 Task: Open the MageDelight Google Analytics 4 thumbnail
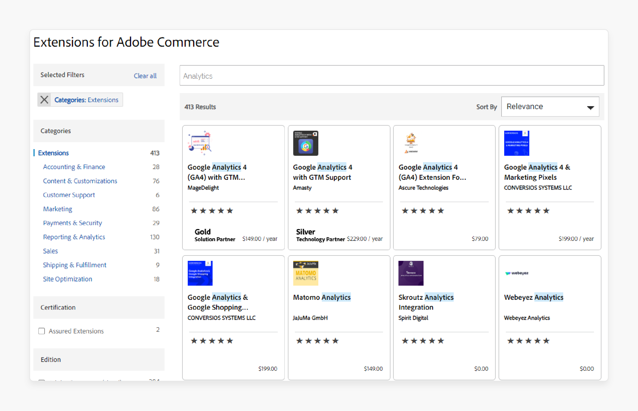pos(200,143)
